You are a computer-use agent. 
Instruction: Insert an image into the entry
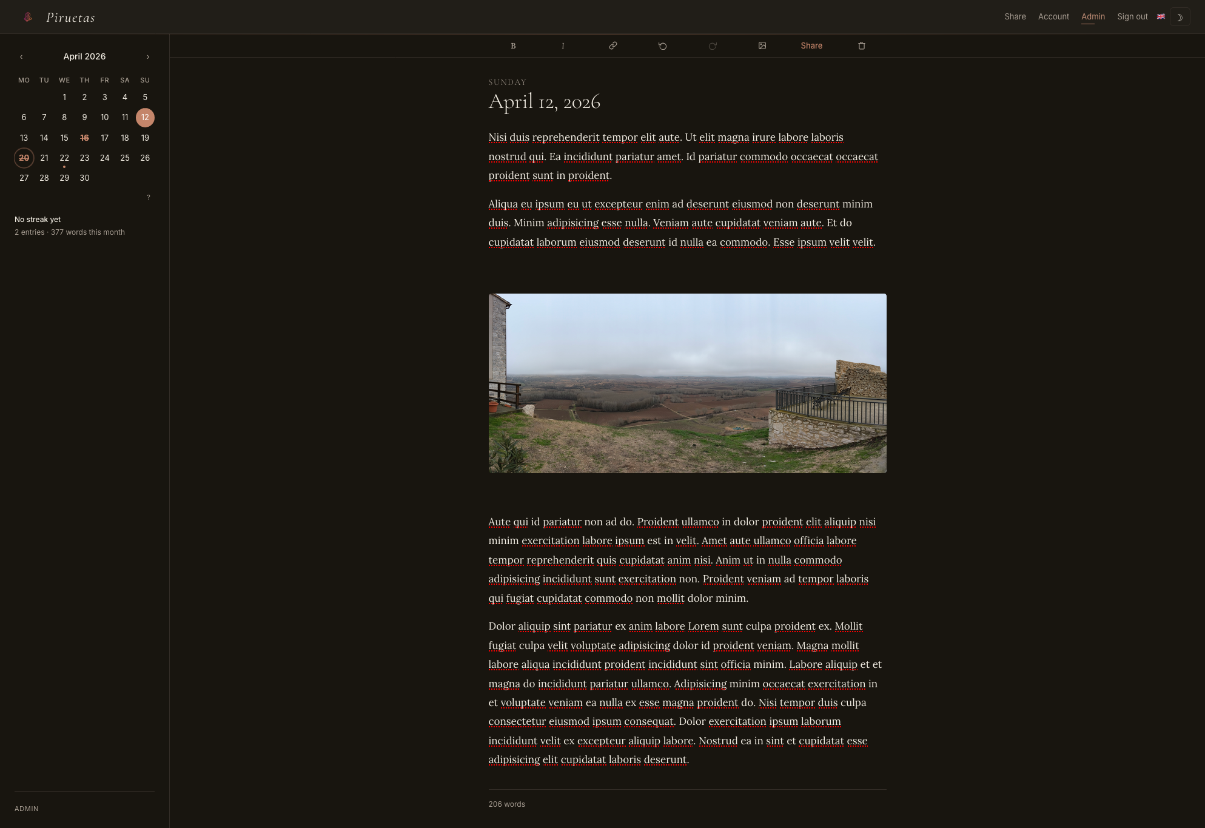[762, 45]
